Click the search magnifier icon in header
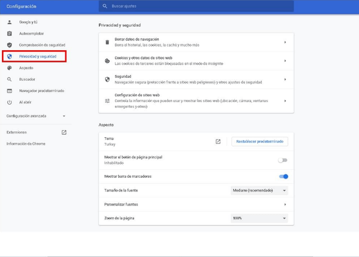The height and width of the screenshot is (257, 359). [x=105, y=6]
